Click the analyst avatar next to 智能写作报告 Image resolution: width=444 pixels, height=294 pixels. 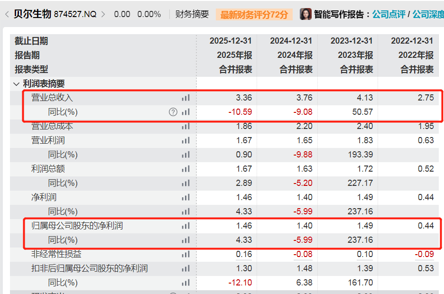point(305,14)
